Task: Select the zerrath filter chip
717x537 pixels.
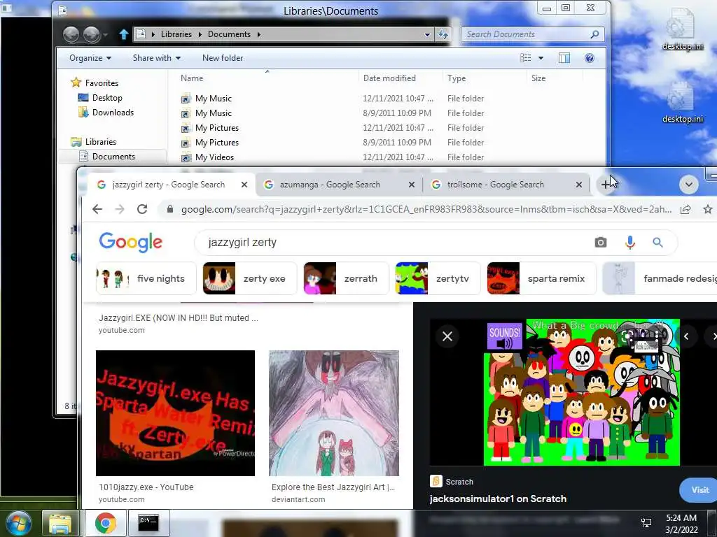Action: pyautogui.click(x=346, y=278)
